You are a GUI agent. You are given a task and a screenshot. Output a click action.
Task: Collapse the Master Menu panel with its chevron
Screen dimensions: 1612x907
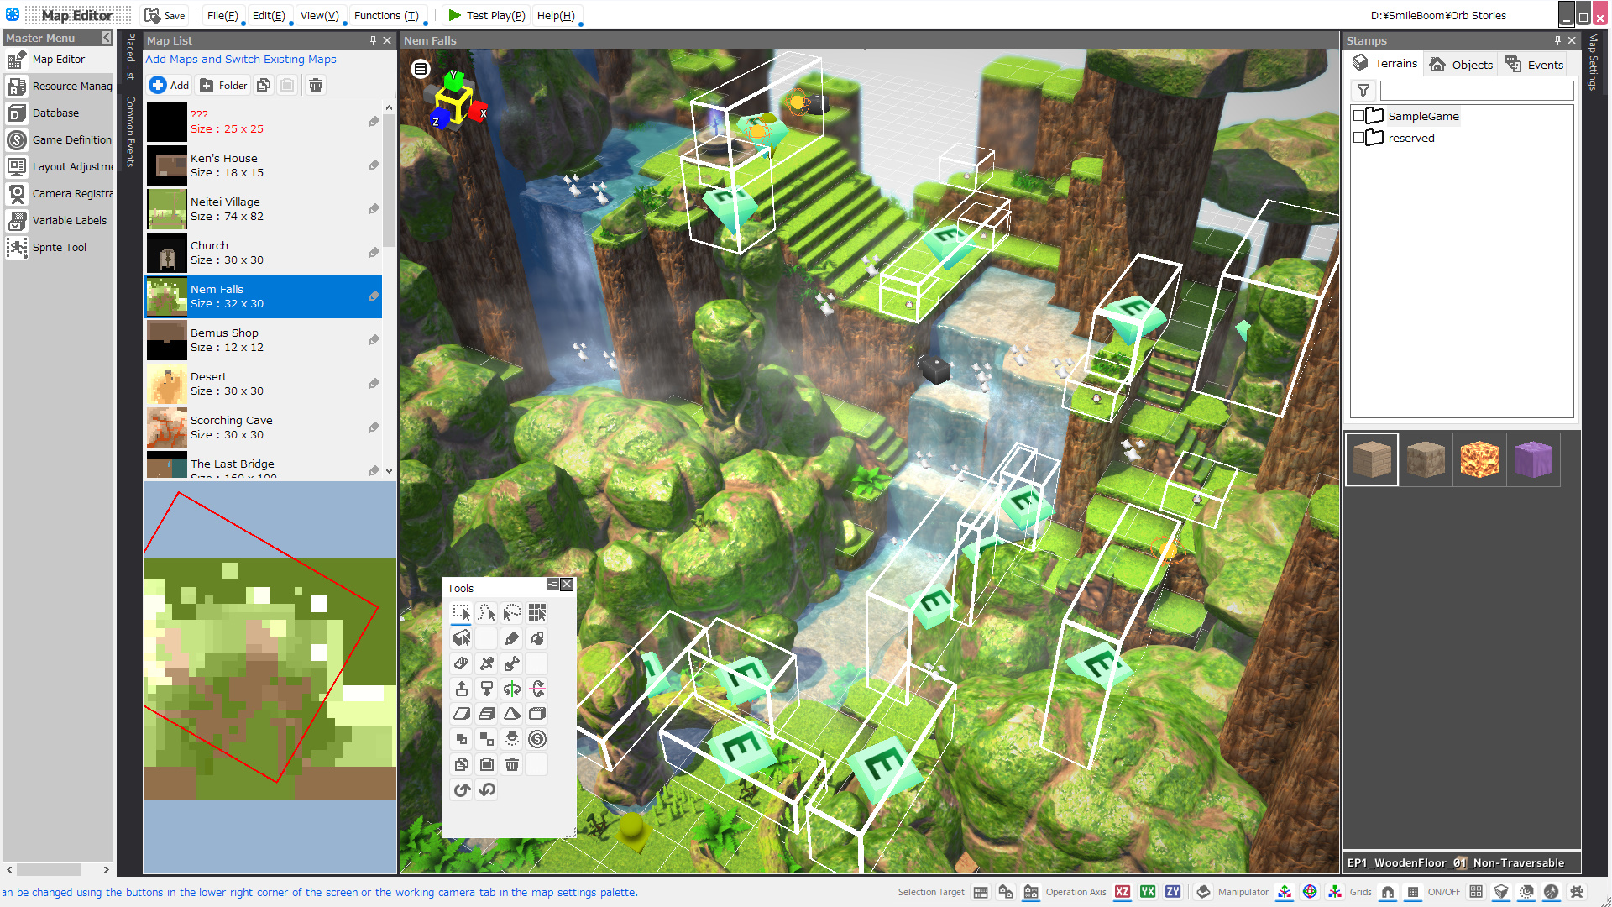(x=106, y=38)
